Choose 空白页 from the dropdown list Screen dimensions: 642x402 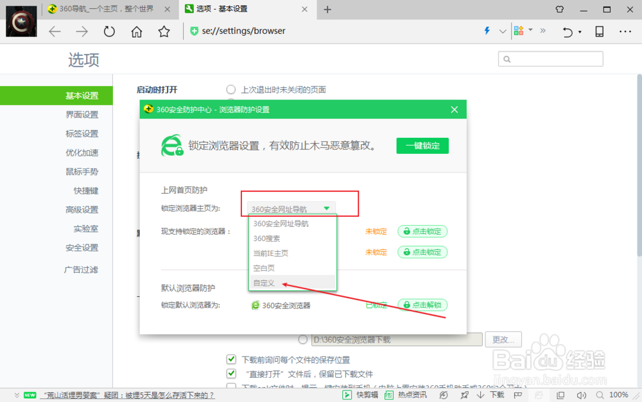coord(292,268)
